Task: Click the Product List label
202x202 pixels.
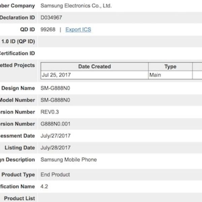Action: (20, 198)
